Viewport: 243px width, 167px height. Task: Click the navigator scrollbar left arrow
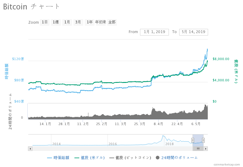(x=30, y=149)
